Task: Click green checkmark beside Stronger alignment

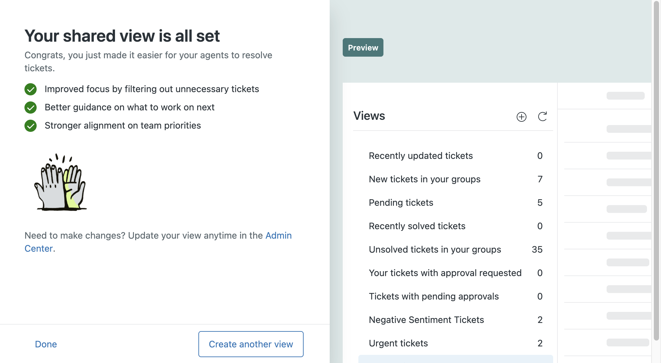Action: 31,126
